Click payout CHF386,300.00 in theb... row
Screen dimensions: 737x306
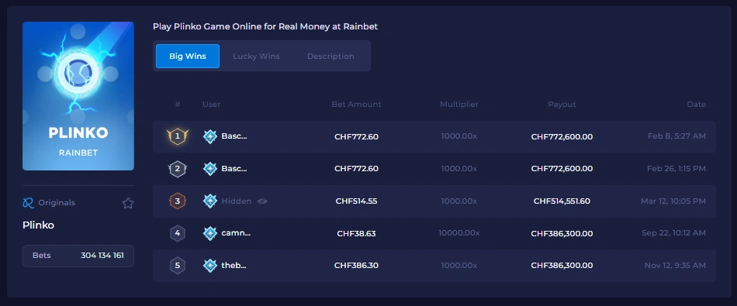click(562, 266)
